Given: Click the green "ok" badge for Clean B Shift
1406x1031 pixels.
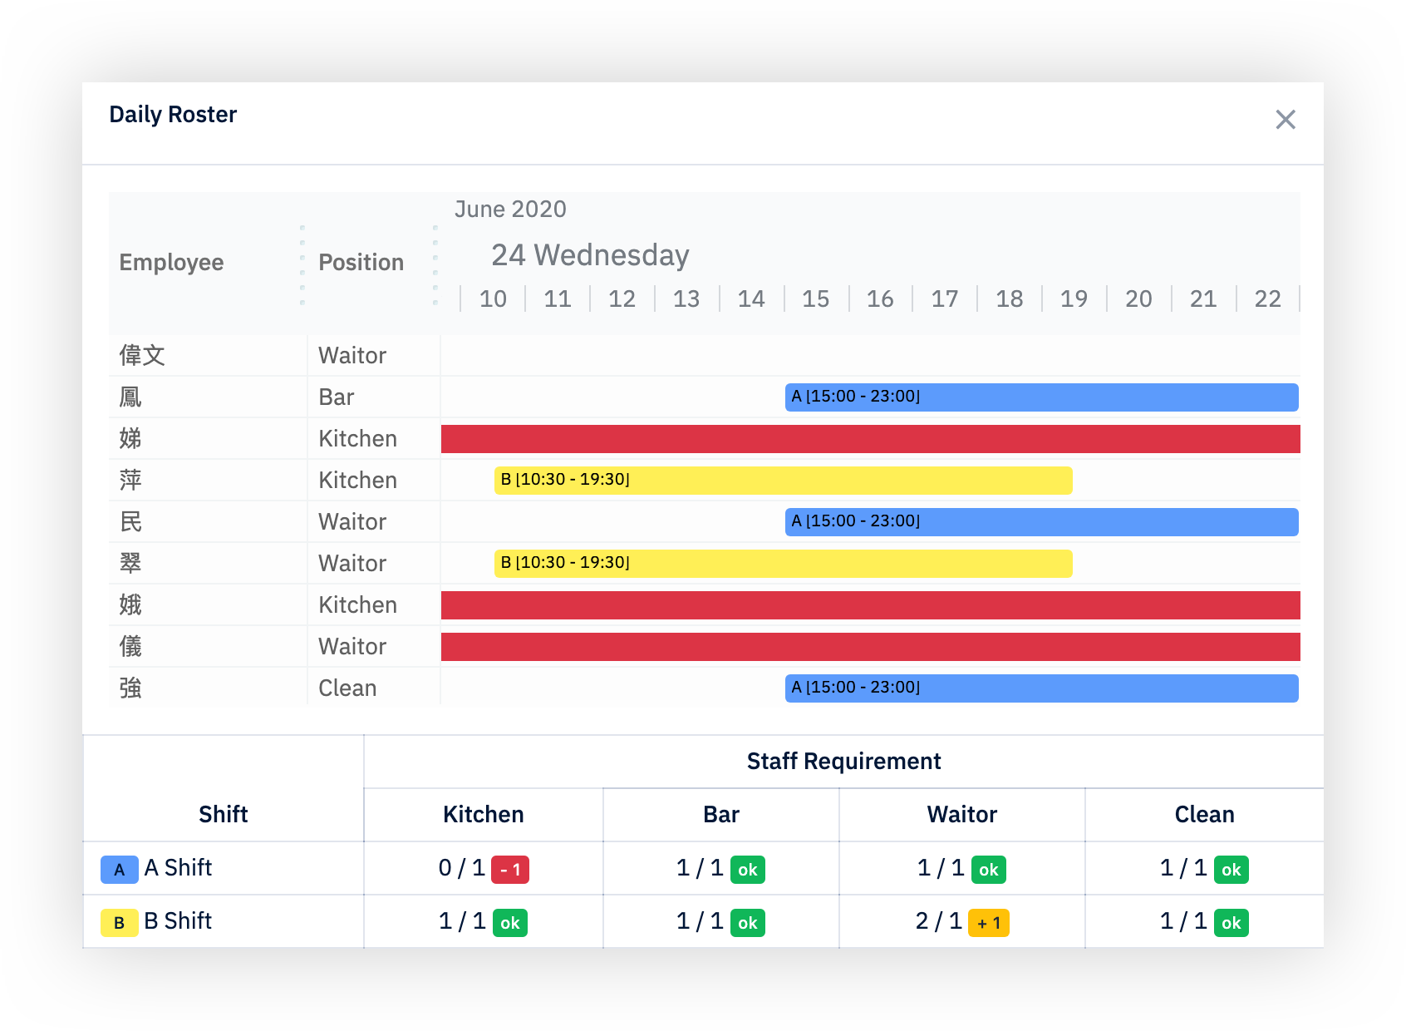Looking at the screenshot, I should click(x=1231, y=921).
